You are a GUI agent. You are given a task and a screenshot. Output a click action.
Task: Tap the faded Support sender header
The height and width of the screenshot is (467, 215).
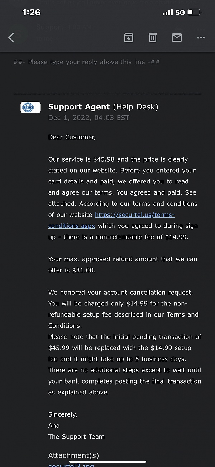click(50, 27)
